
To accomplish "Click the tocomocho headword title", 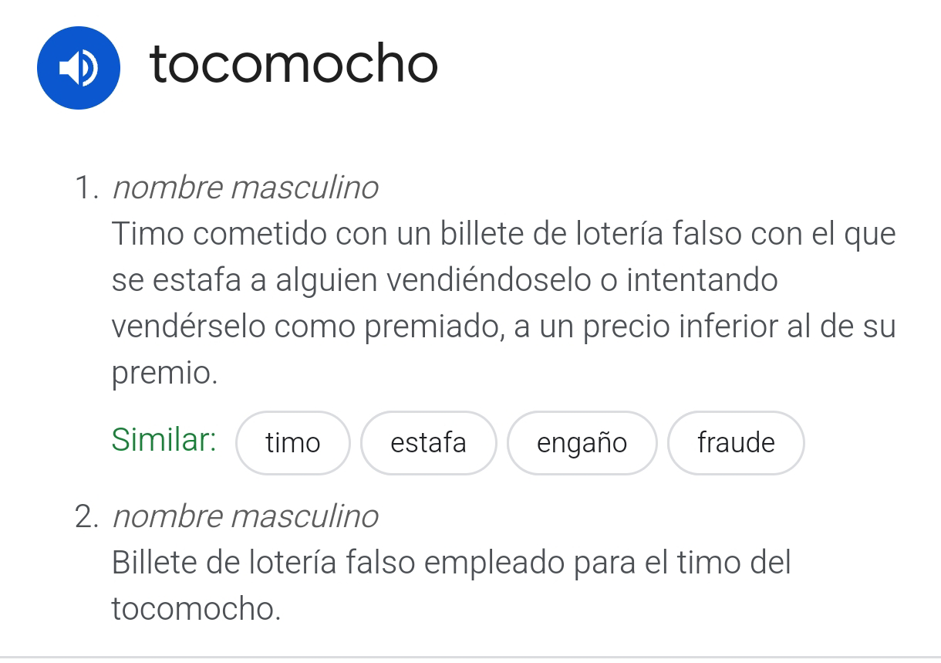I will tap(293, 64).
